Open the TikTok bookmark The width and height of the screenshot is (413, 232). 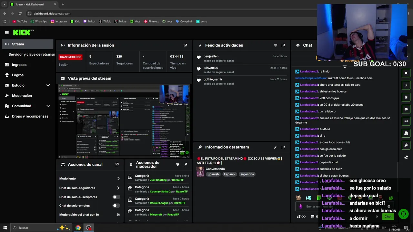click(x=105, y=22)
